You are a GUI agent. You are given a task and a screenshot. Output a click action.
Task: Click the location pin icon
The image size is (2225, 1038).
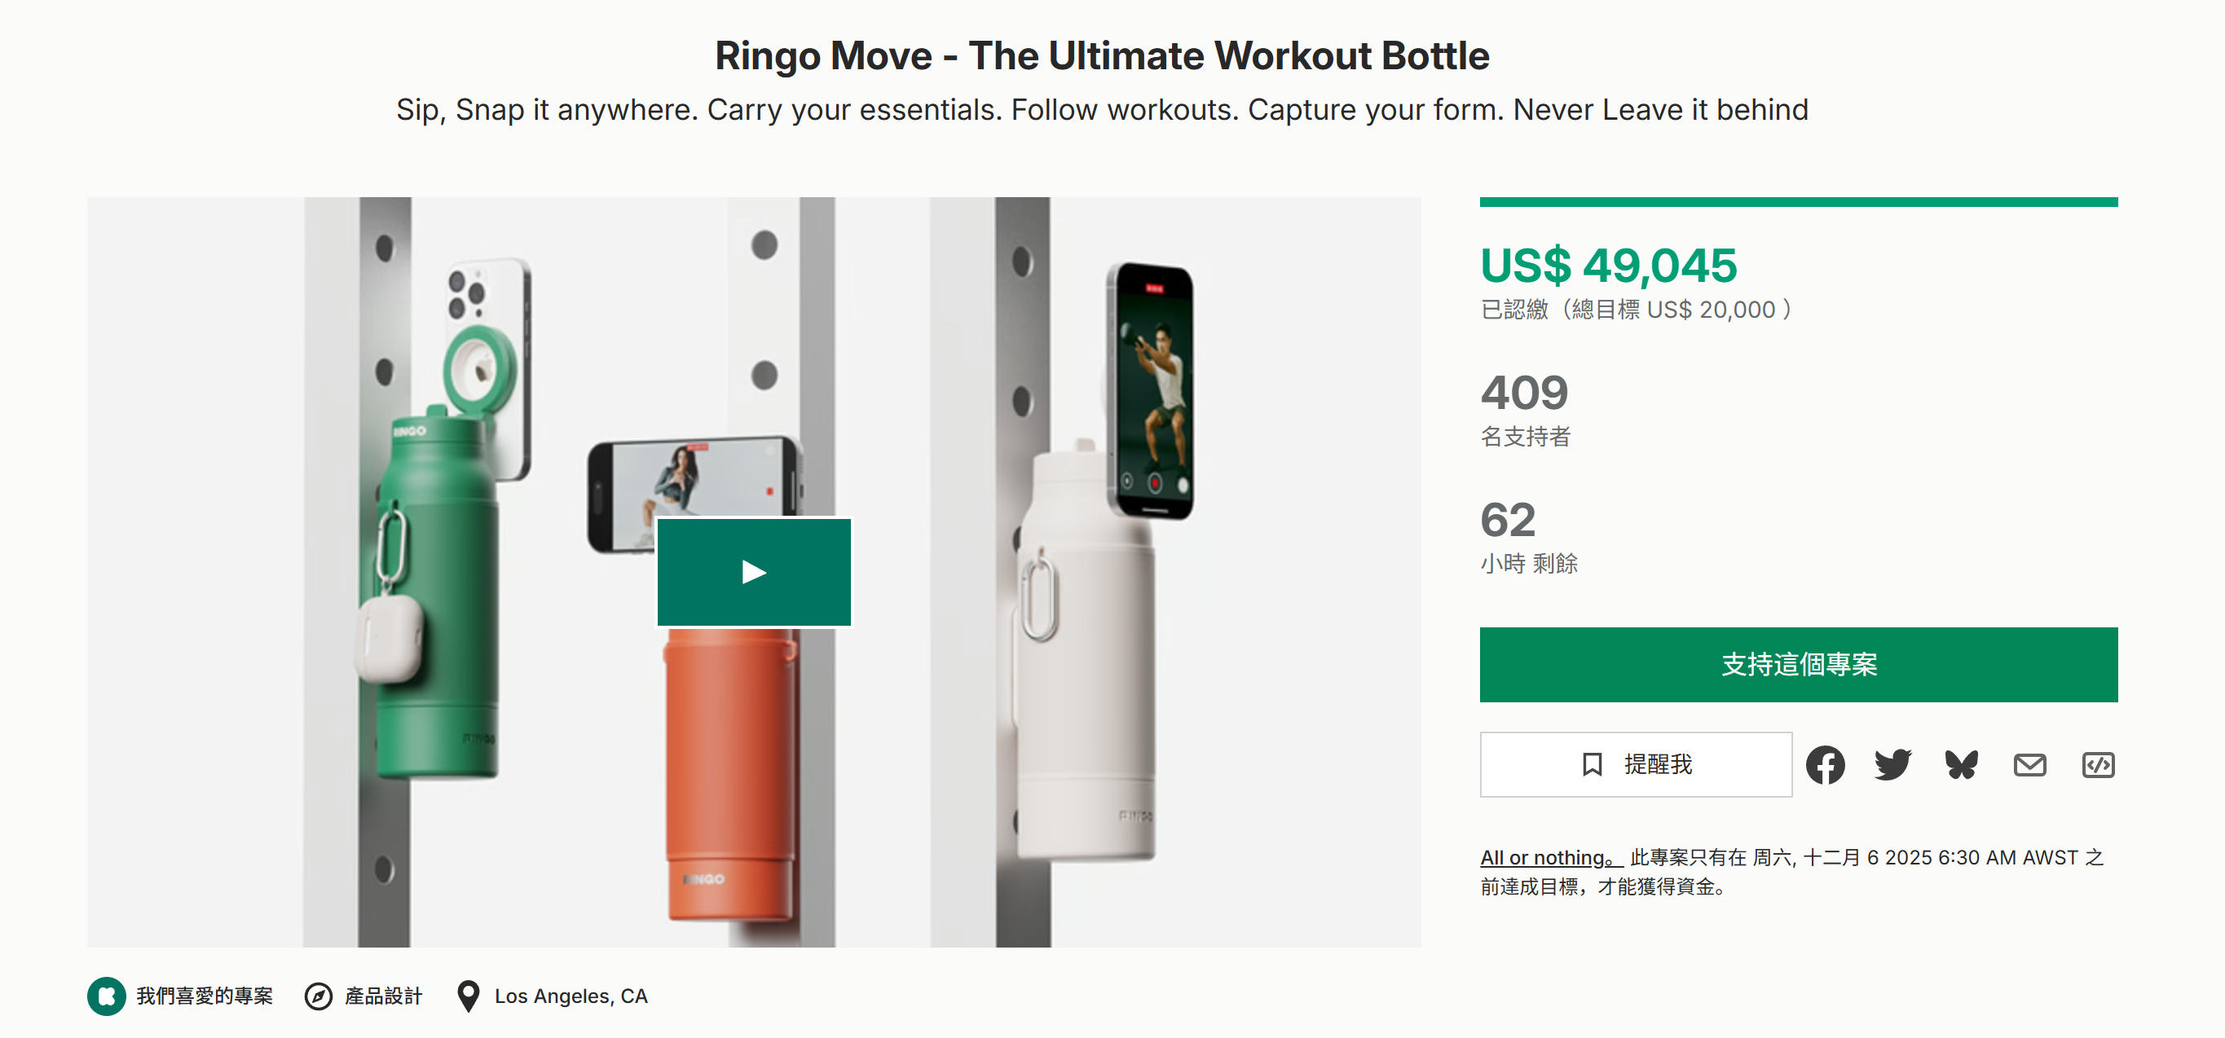(x=468, y=996)
